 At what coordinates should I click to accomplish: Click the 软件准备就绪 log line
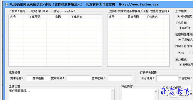[x=20, y=91]
